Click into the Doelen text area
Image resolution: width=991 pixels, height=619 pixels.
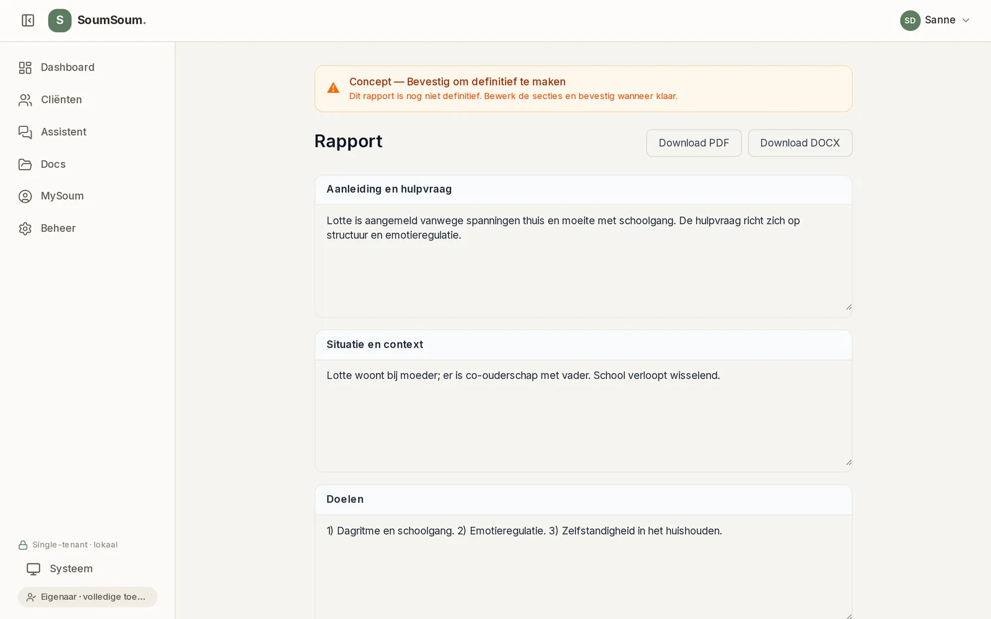coord(583,567)
